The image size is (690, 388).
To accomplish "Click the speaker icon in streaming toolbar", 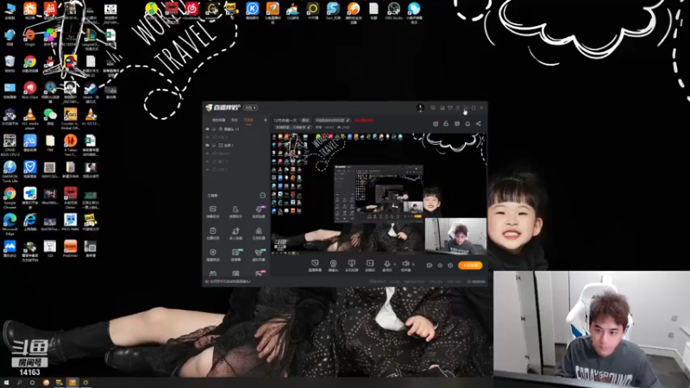I will (405, 264).
